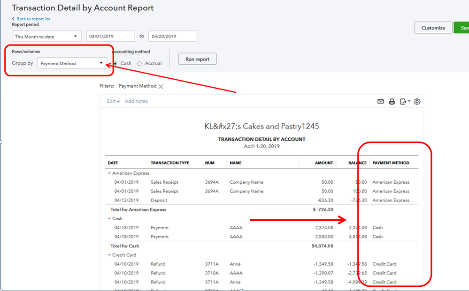The width and height of the screenshot is (469, 291).
Task: Click the Customize button
Action: pos(433,28)
